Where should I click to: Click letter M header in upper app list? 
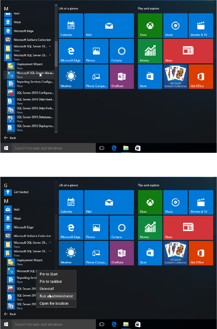coord(6,9)
